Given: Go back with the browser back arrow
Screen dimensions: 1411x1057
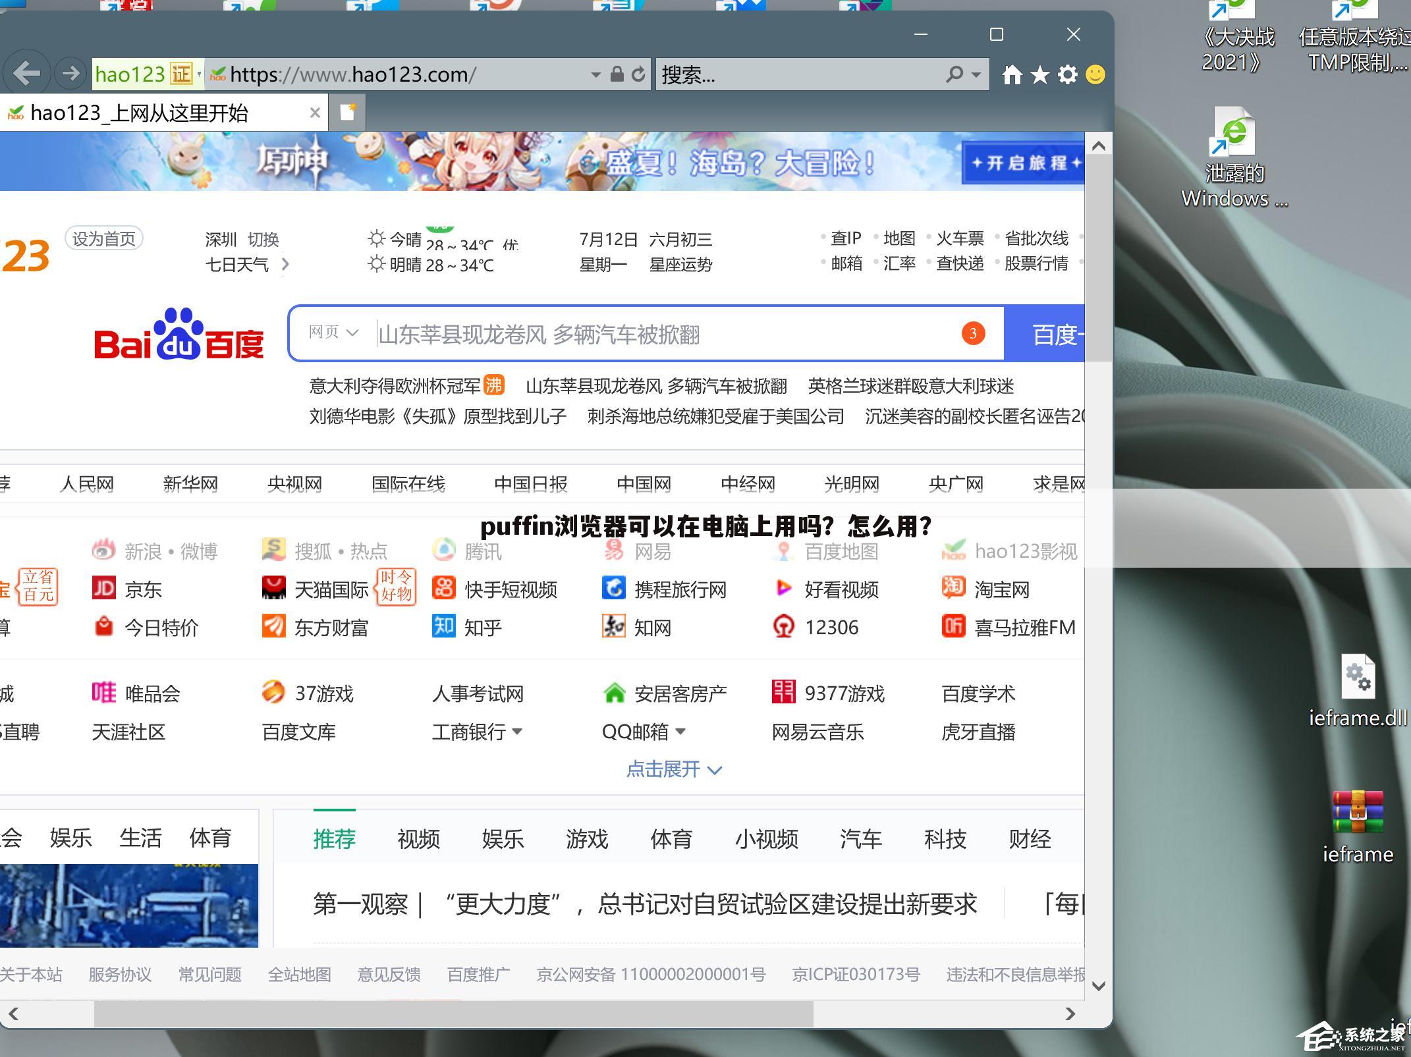Looking at the screenshot, I should (26, 73).
